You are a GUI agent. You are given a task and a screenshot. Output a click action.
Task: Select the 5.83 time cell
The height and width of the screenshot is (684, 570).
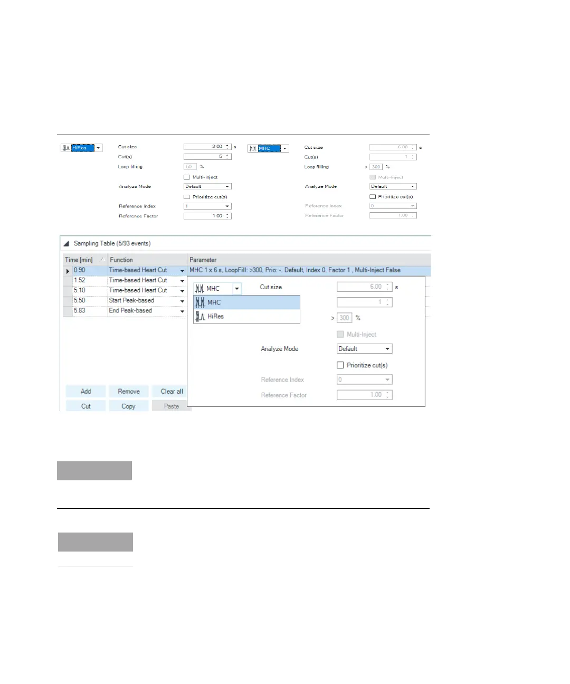[x=90, y=310]
